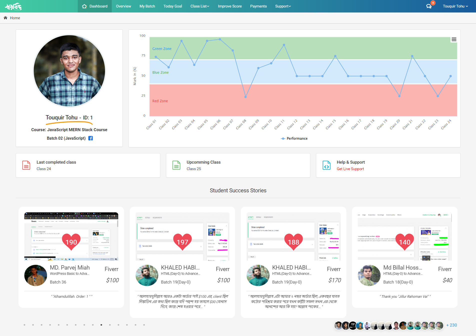
Task: Open the Dashboard home icon tab
Action: (x=95, y=6)
